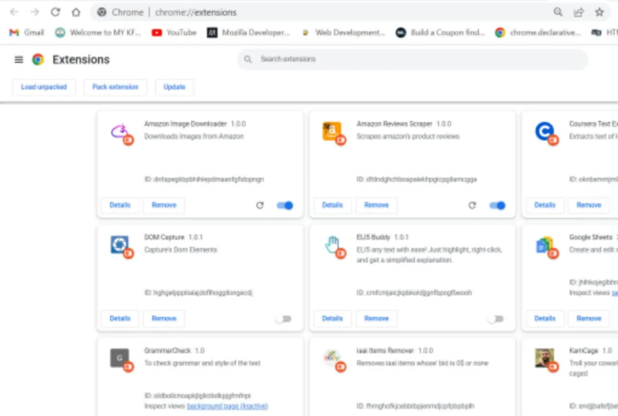Open Details for DOM Capture
This screenshot has height=416, width=618.
coord(120,319)
